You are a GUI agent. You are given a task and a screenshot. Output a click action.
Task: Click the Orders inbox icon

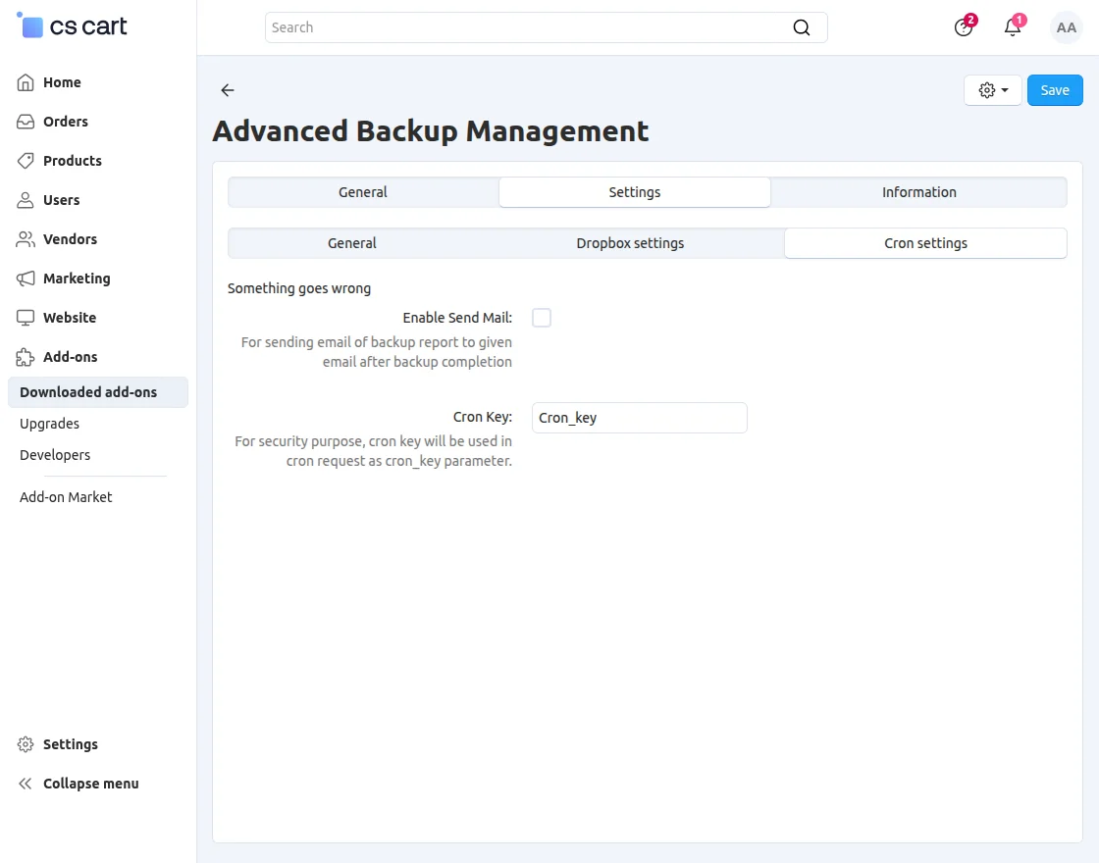[26, 122]
